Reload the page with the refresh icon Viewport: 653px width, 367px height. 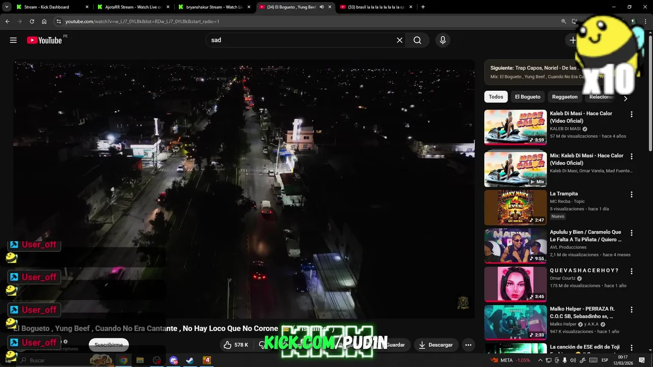coord(32,21)
